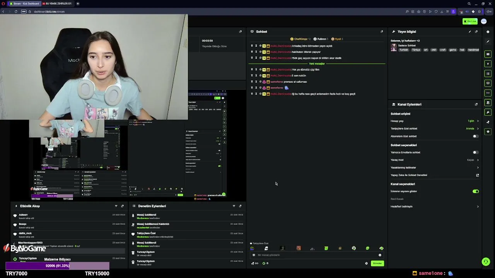Expand Yavaş mod setting
495x278 pixels.
pyautogui.click(x=435, y=160)
